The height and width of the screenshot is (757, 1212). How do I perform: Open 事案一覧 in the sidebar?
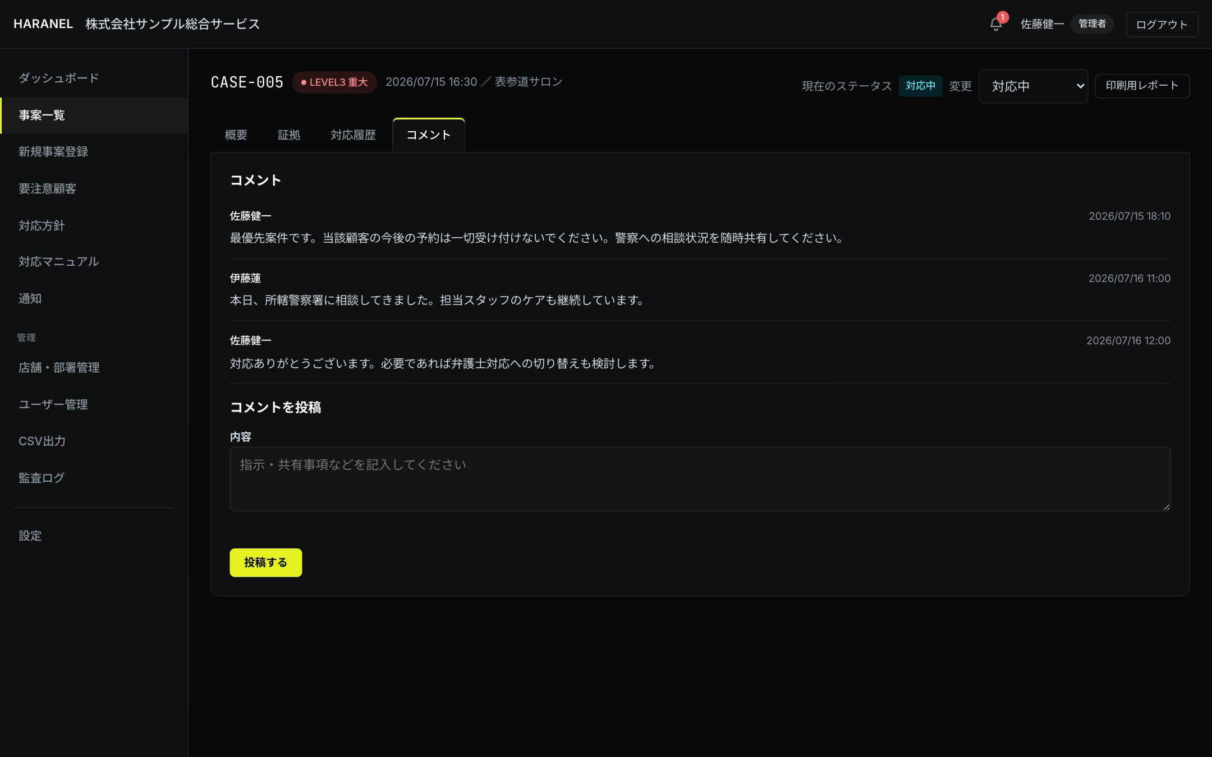(x=94, y=116)
